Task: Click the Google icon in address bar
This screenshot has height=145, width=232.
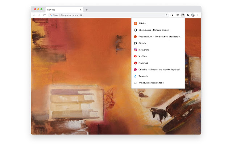Action: click(51, 15)
